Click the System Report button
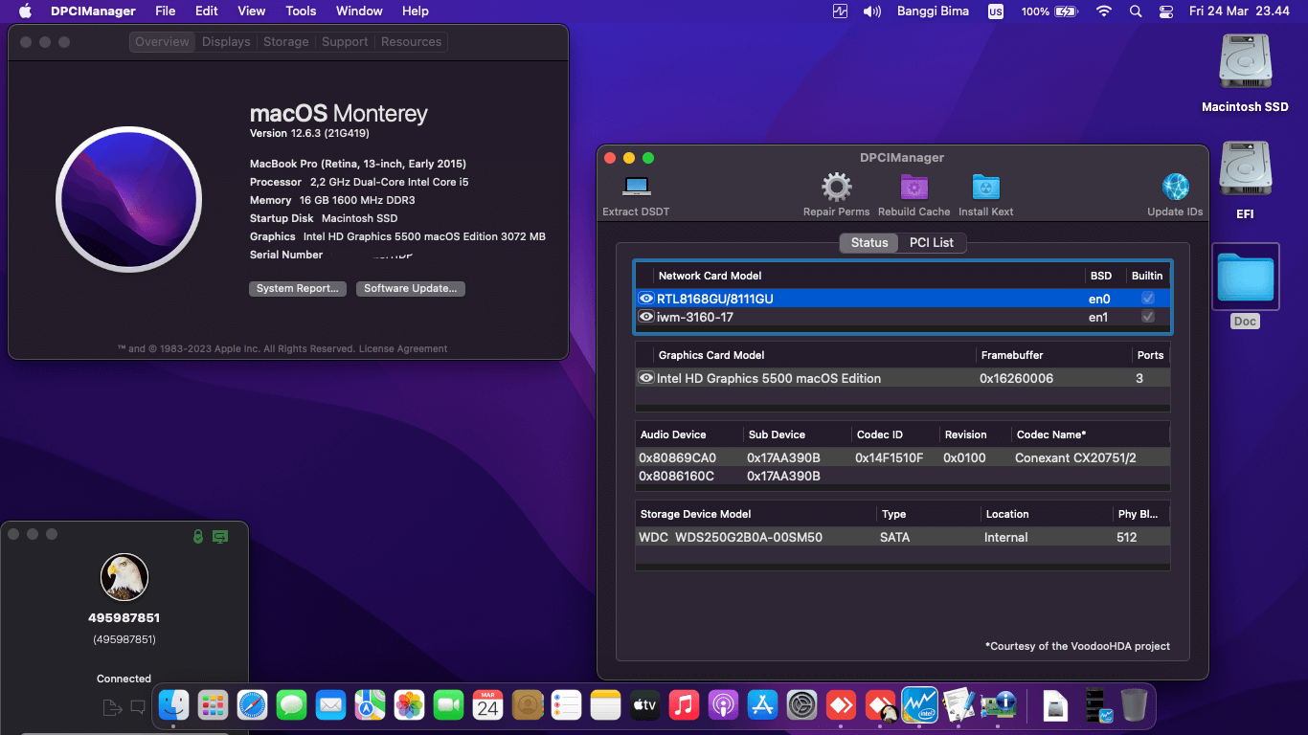 point(298,288)
